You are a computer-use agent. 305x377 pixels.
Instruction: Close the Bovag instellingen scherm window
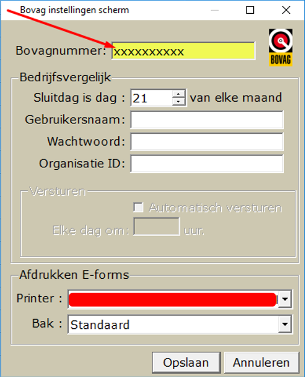coord(286,10)
